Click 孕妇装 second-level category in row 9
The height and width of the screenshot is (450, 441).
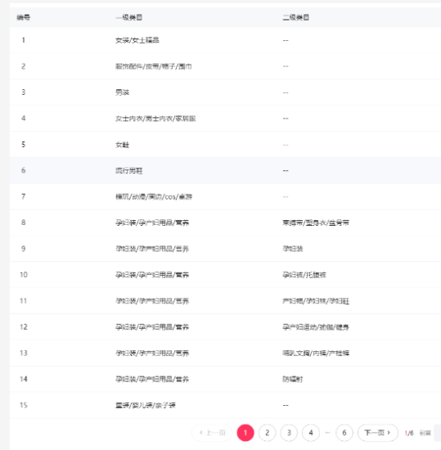pyautogui.click(x=293, y=249)
